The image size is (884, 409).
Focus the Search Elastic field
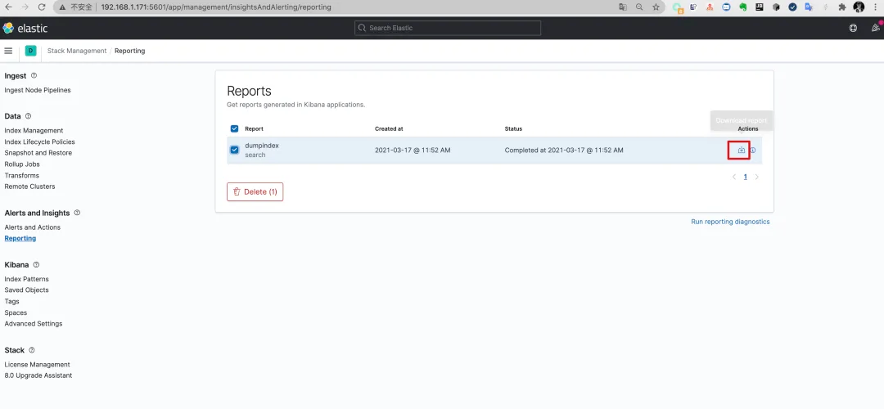[448, 28]
